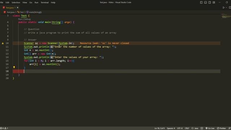Open the Selection menu
Screen dimensions: 231x130
coord(16,3)
